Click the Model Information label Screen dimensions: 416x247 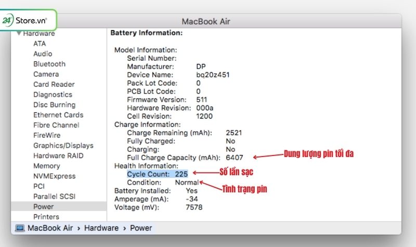click(x=146, y=50)
